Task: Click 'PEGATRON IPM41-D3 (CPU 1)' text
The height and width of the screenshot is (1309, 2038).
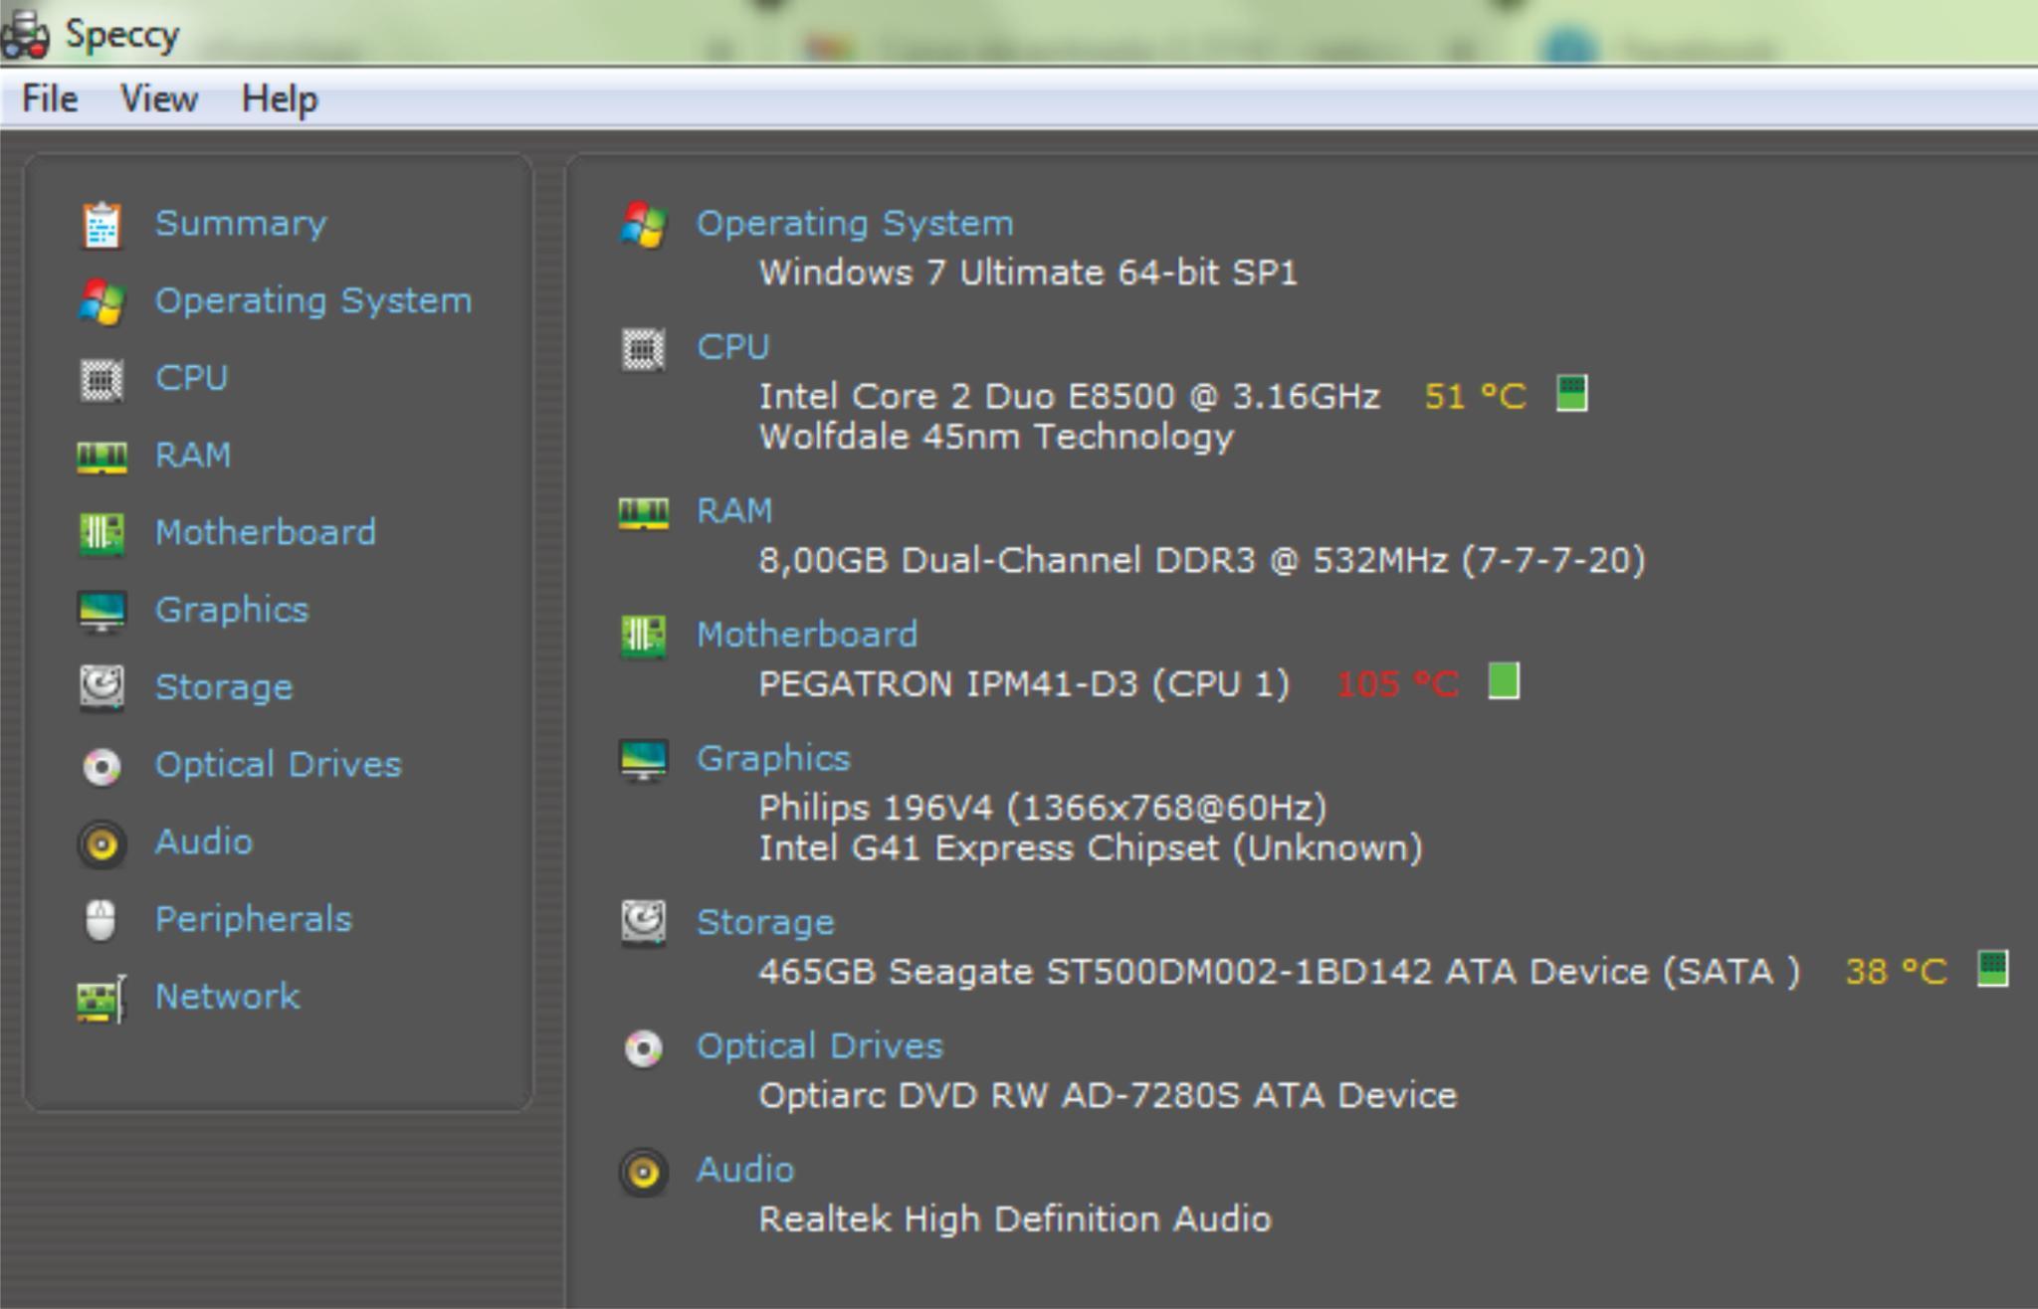Action: [x=1024, y=684]
